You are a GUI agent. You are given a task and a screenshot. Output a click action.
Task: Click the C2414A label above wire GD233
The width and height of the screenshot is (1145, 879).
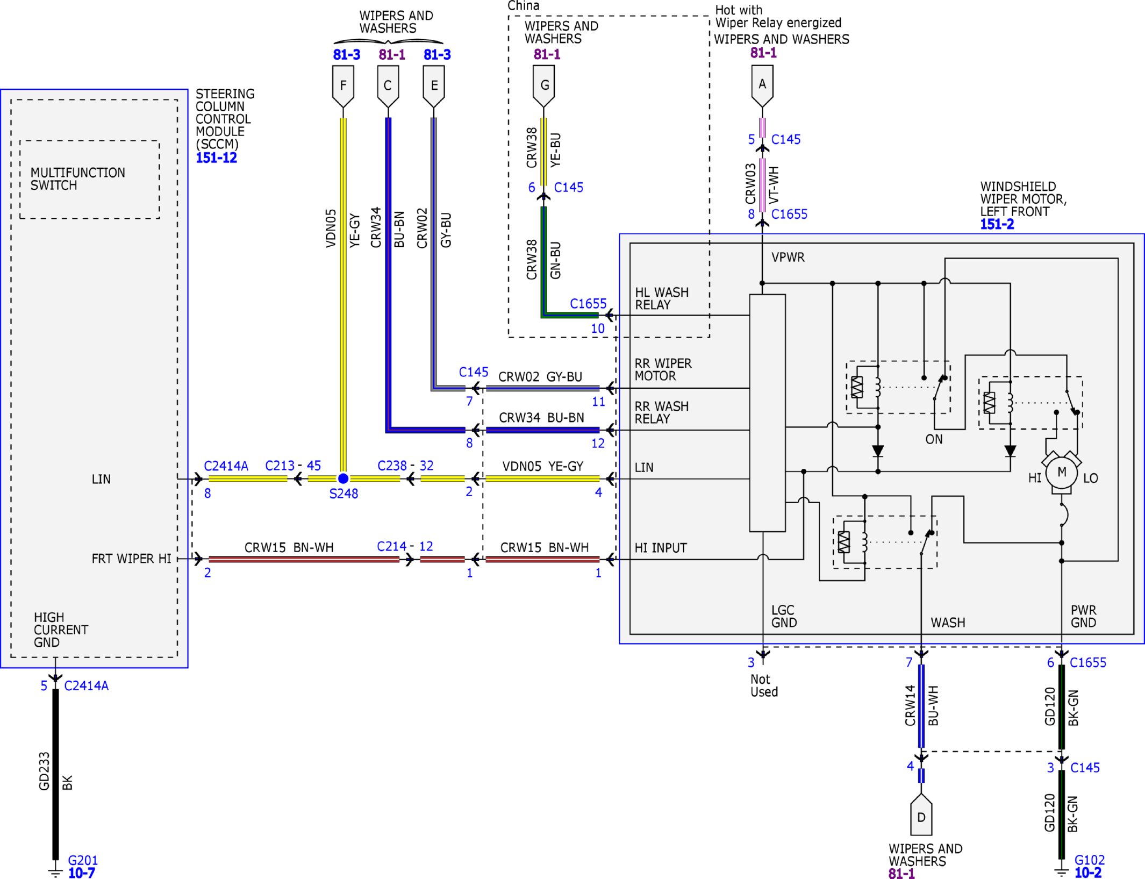87,685
